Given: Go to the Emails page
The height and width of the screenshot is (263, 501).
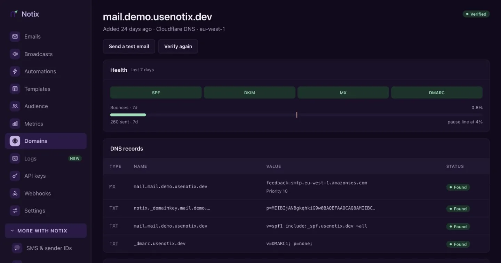Looking at the screenshot, I should [46, 37].
